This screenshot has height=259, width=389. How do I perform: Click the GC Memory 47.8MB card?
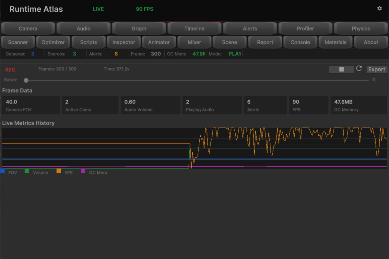[359, 105]
